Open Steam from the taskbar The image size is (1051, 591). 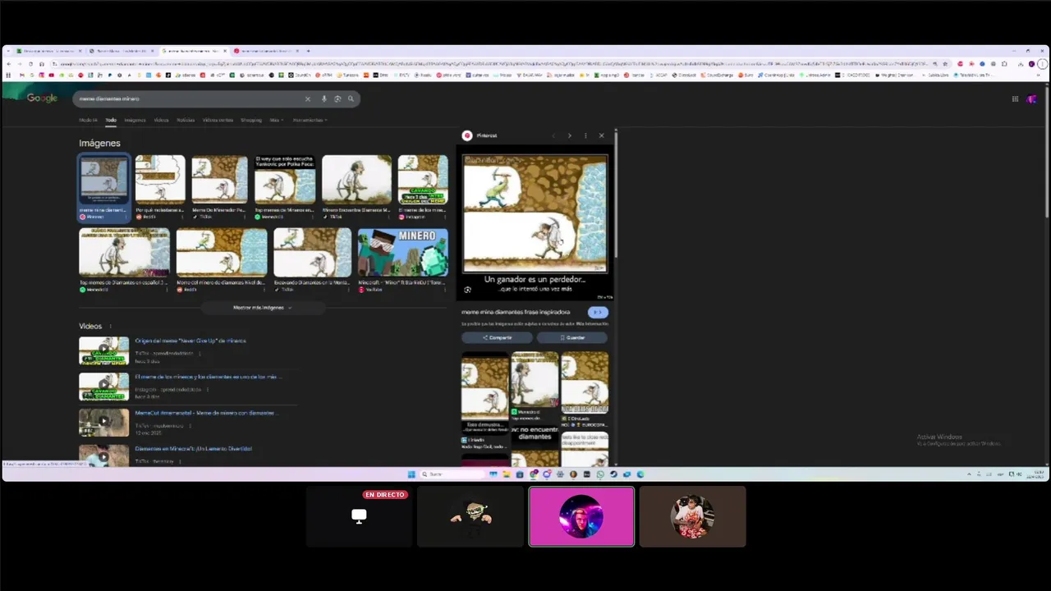coord(613,474)
